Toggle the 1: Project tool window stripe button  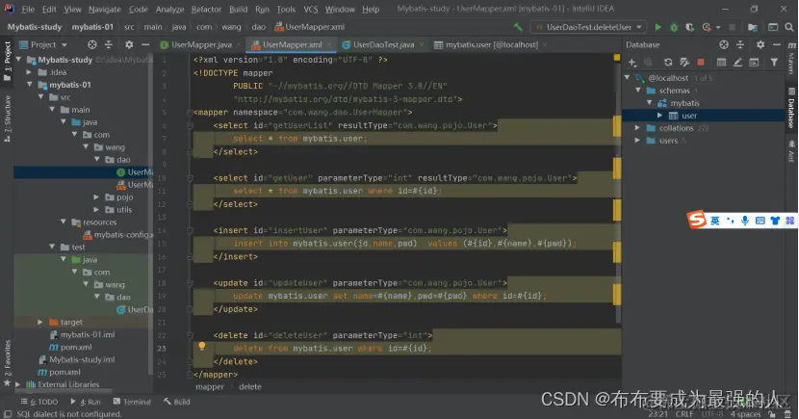(x=7, y=62)
